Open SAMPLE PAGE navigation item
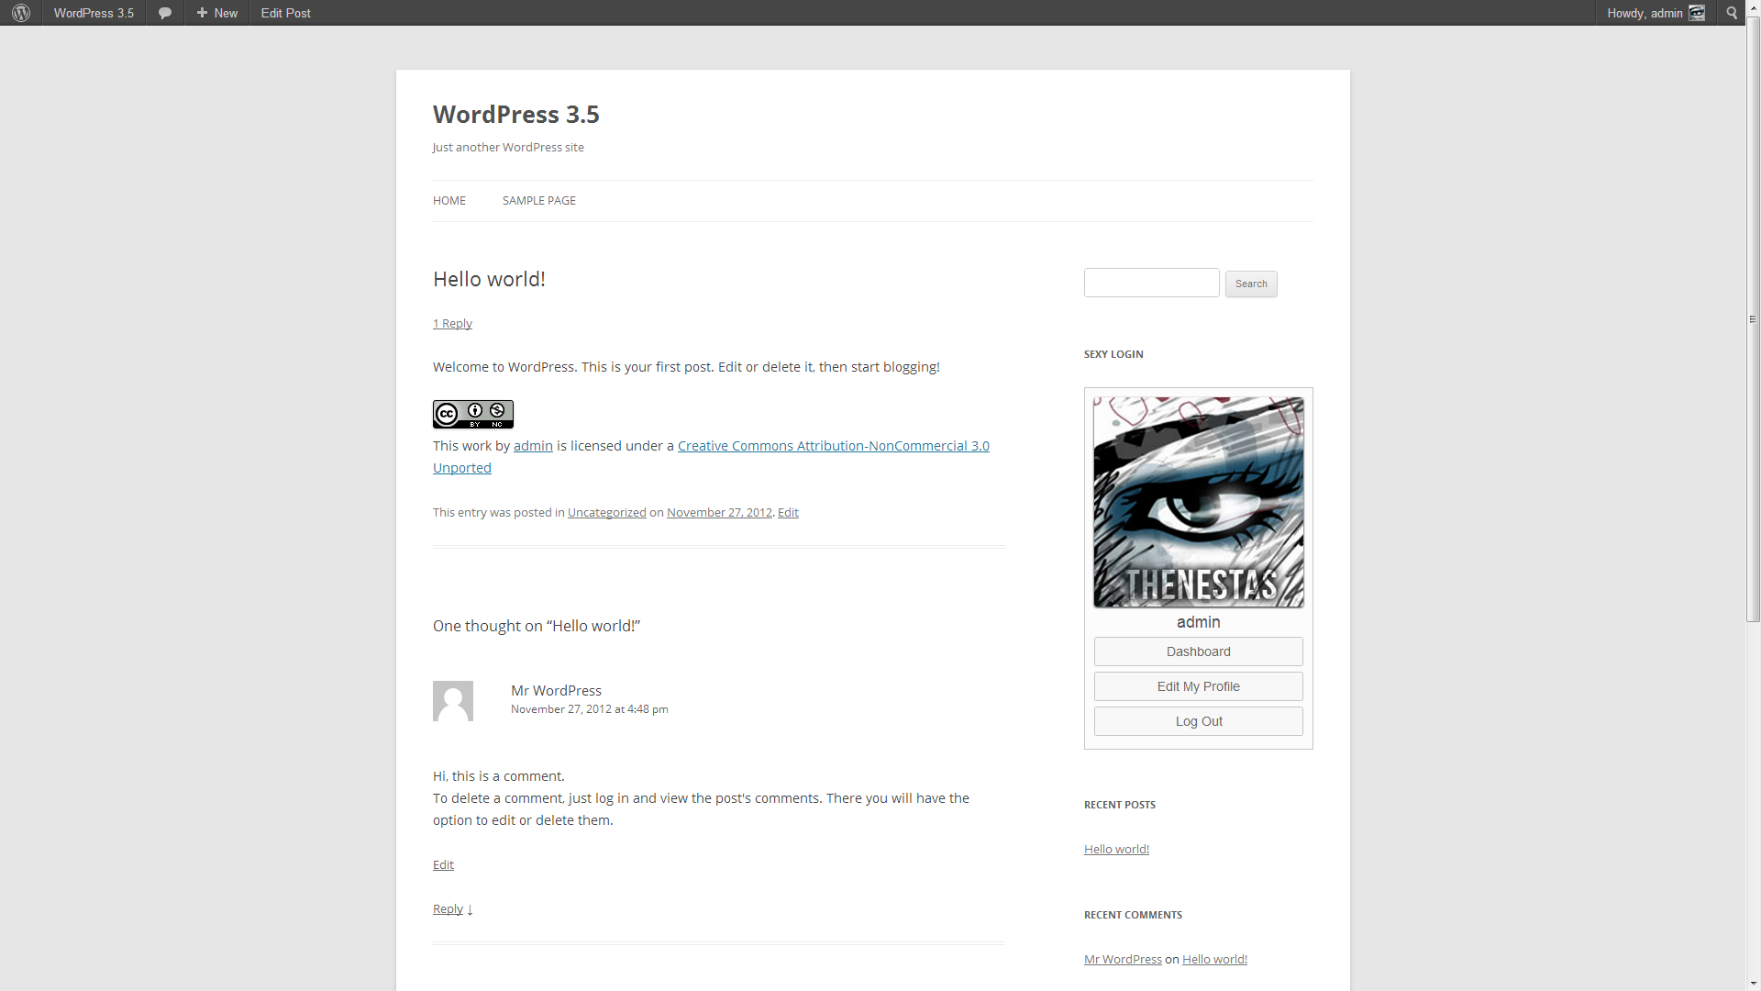Screen dimensions: 1761x991 point(539,200)
